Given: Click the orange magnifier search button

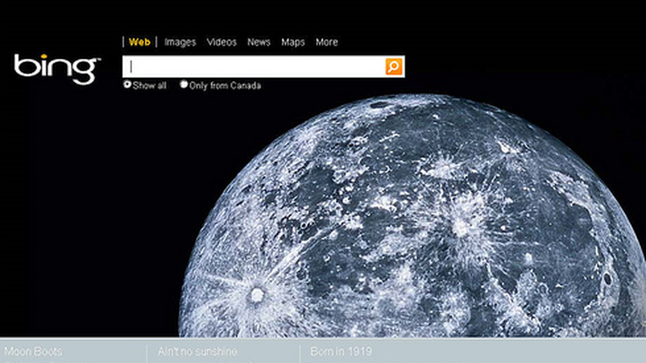Looking at the screenshot, I should point(394,67).
